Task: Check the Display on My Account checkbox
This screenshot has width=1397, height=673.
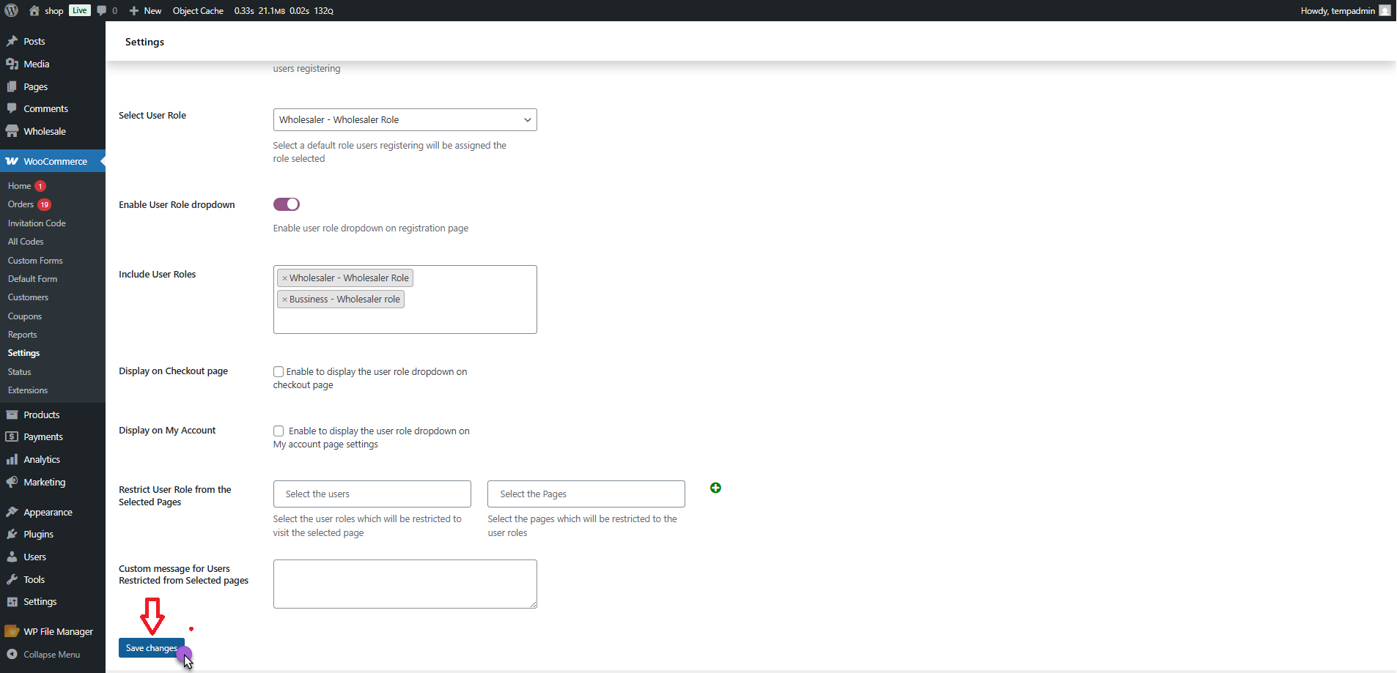Action: 279,431
